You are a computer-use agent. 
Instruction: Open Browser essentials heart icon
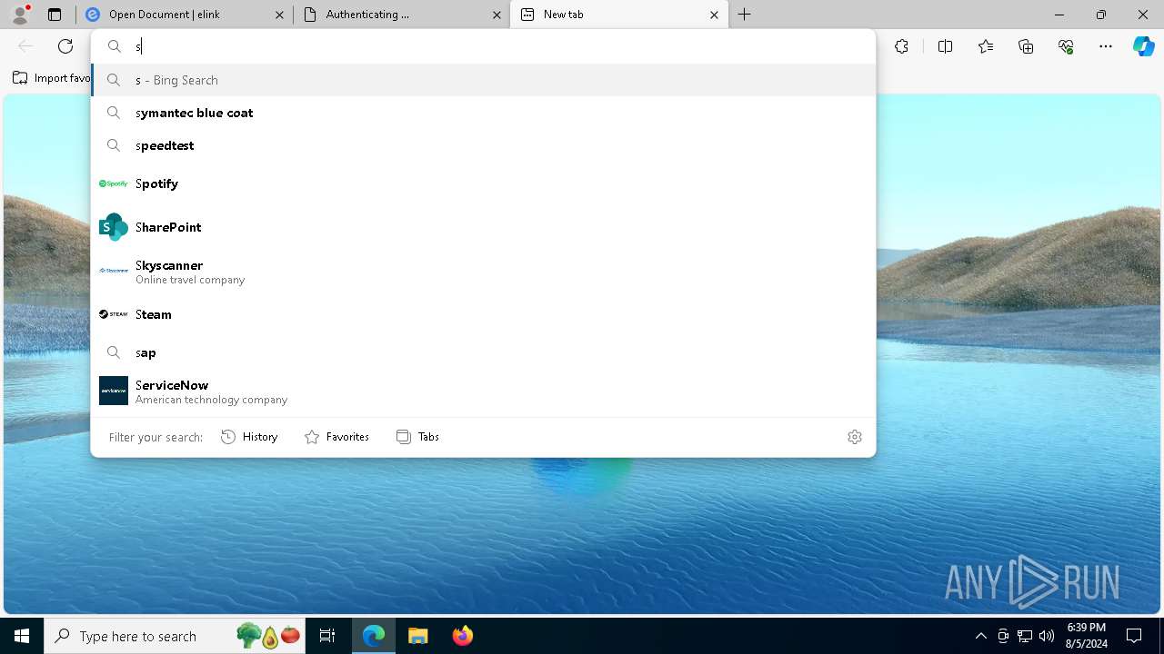pyautogui.click(x=1066, y=46)
